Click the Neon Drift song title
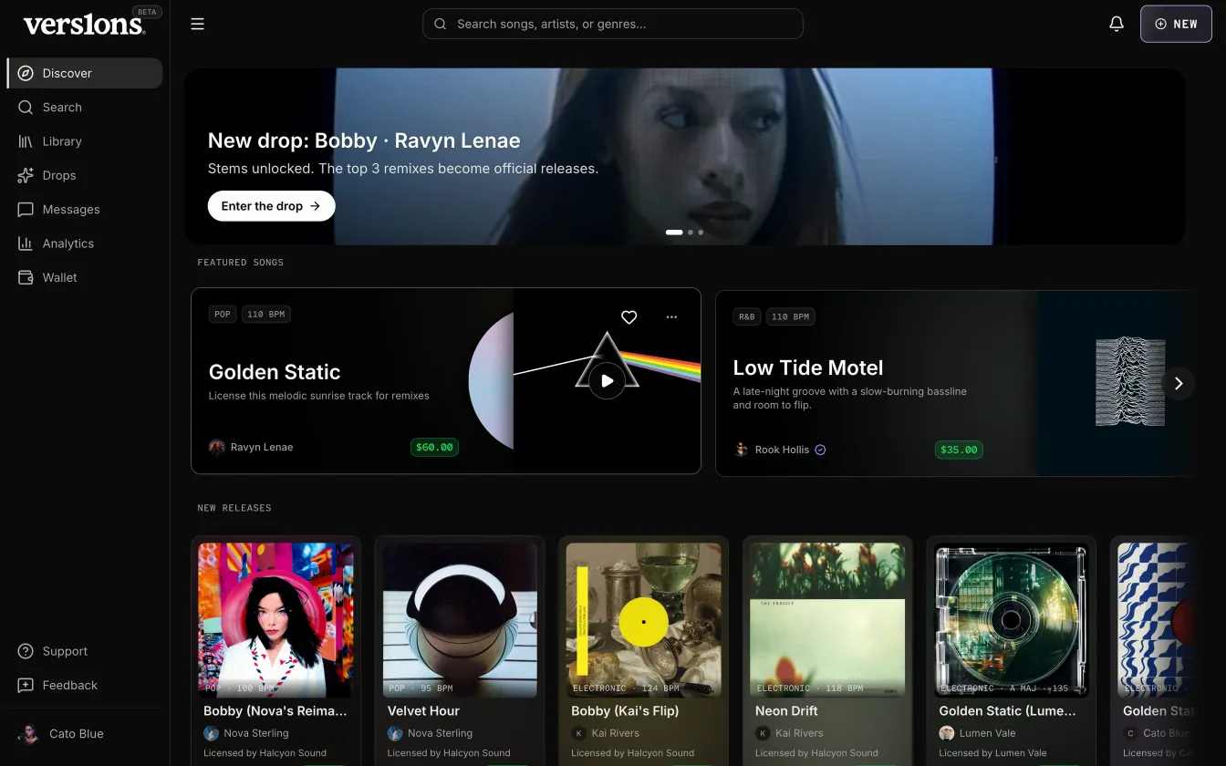 pos(786,710)
